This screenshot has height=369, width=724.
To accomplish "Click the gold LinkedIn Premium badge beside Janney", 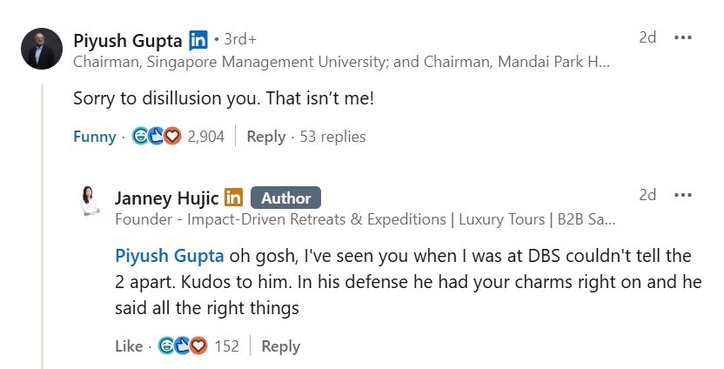I will (233, 198).
